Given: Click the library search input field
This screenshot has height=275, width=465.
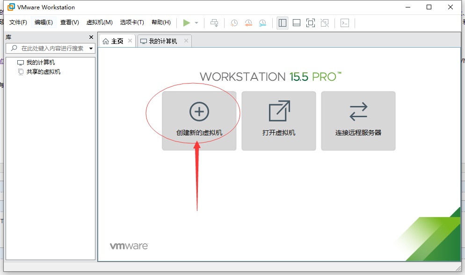Looking at the screenshot, I should pos(51,48).
